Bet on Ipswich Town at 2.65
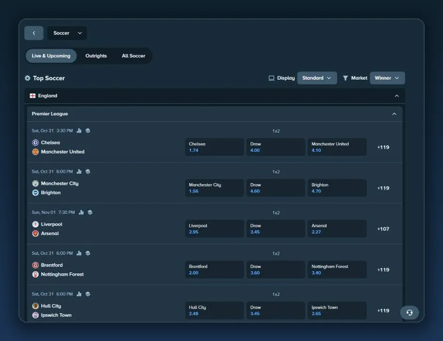The image size is (443, 341). [337, 310]
